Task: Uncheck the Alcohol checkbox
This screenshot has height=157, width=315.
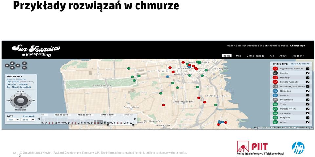Action: point(308,95)
